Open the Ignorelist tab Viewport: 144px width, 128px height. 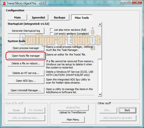38,17
